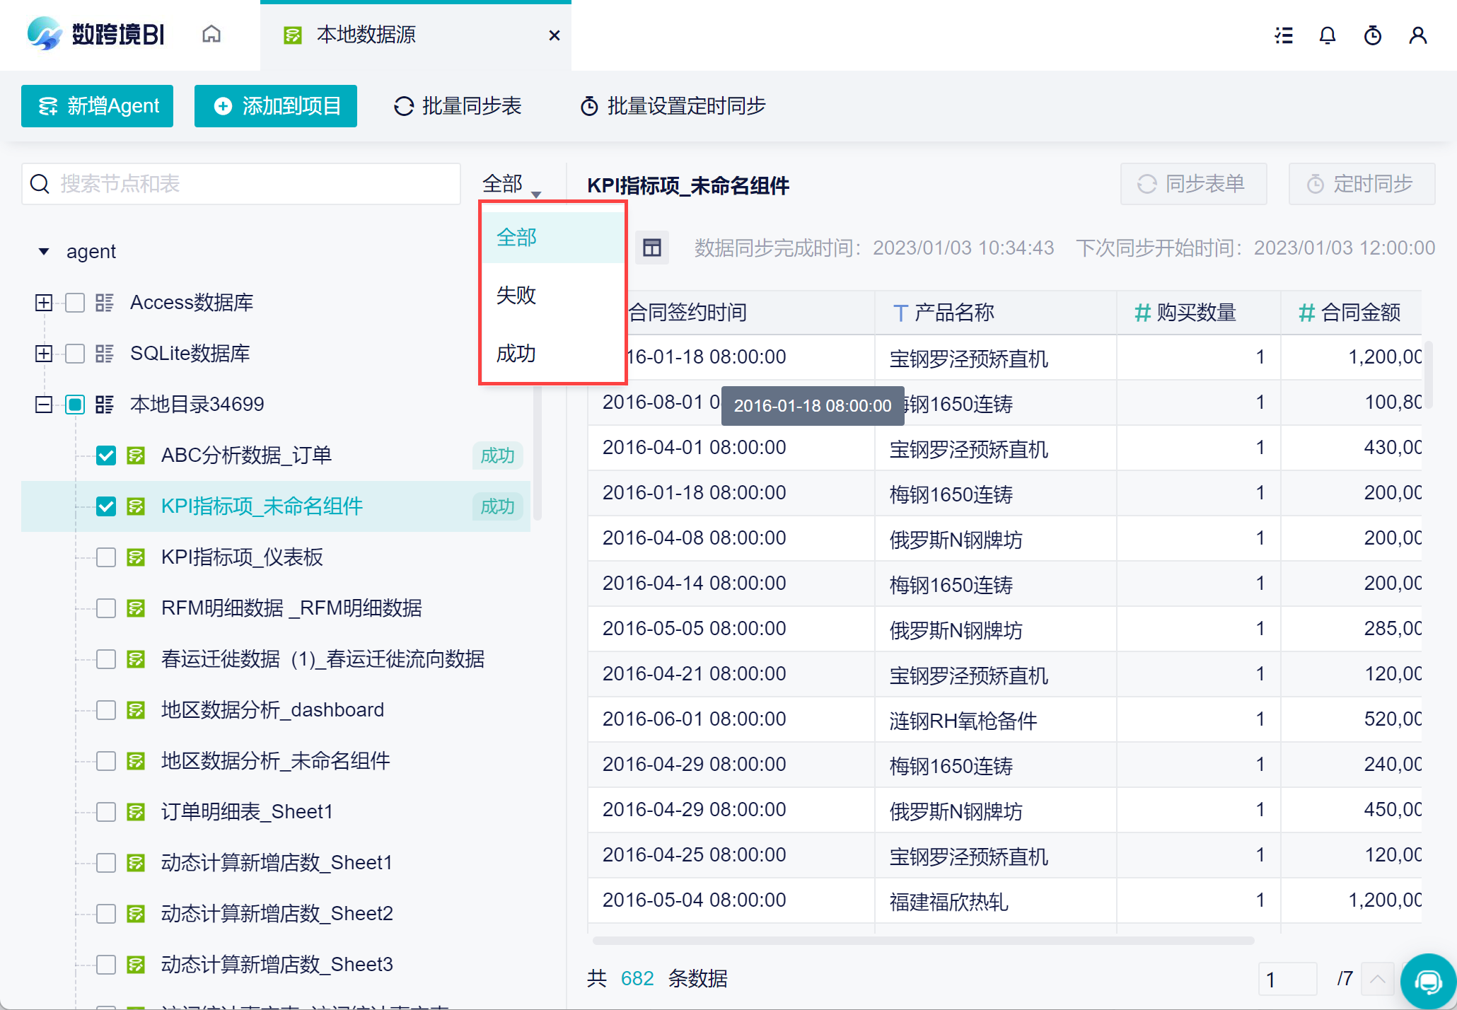This screenshot has height=1010, width=1457.
Task: Click the home icon in top bar
Action: click(211, 34)
